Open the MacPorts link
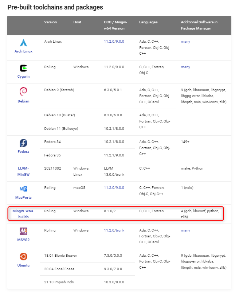 coord(24,197)
